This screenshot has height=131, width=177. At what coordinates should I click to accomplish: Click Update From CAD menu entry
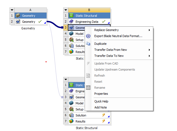[x=119, y=63]
